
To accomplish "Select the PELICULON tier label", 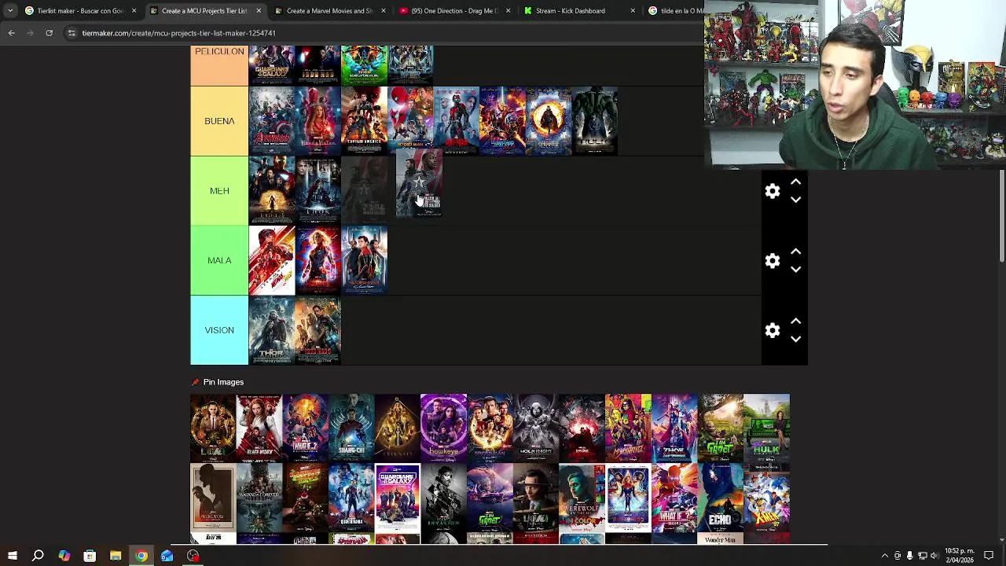I will 219,65.
